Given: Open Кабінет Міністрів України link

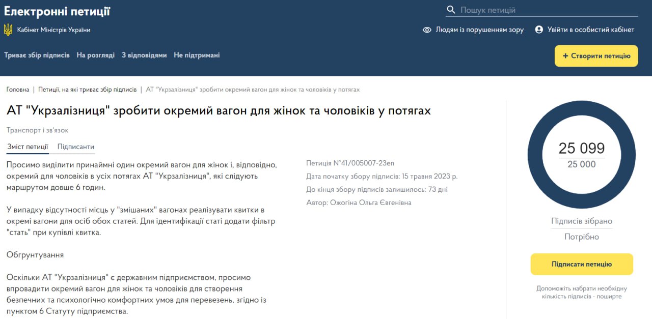Looking at the screenshot, I should point(53,30).
